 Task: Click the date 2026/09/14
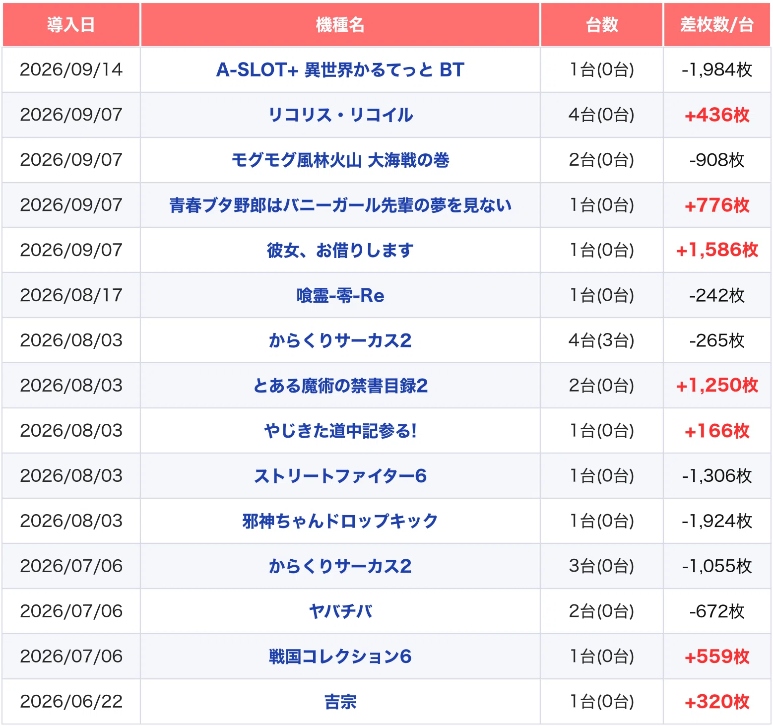click(71, 70)
